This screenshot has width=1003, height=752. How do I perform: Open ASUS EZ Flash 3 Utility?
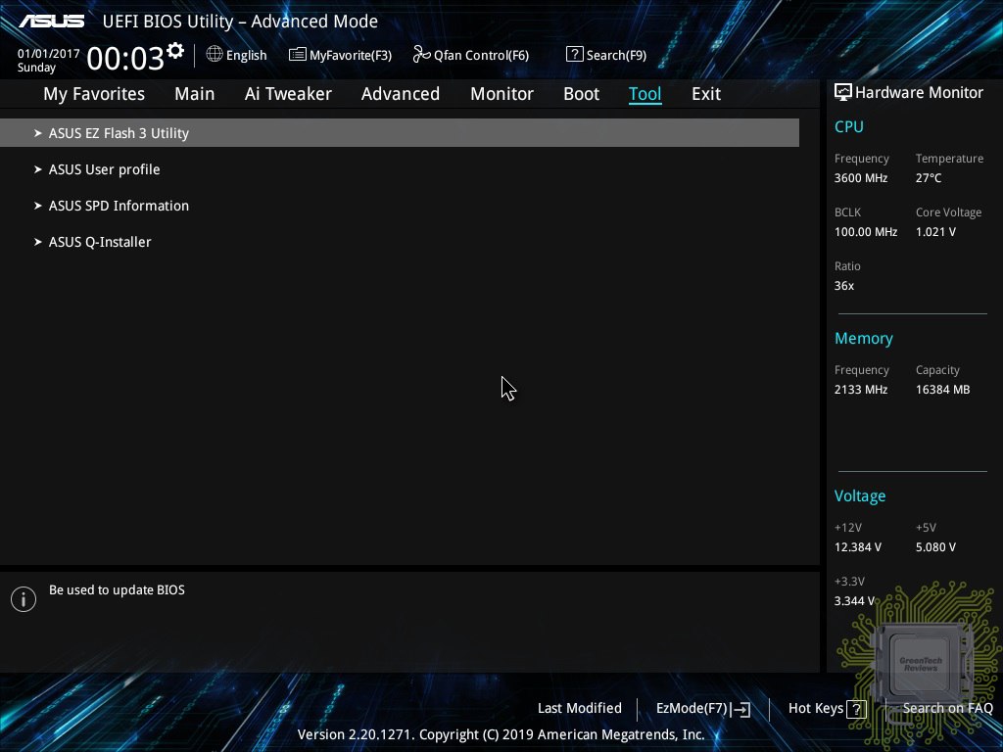coord(400,133)
